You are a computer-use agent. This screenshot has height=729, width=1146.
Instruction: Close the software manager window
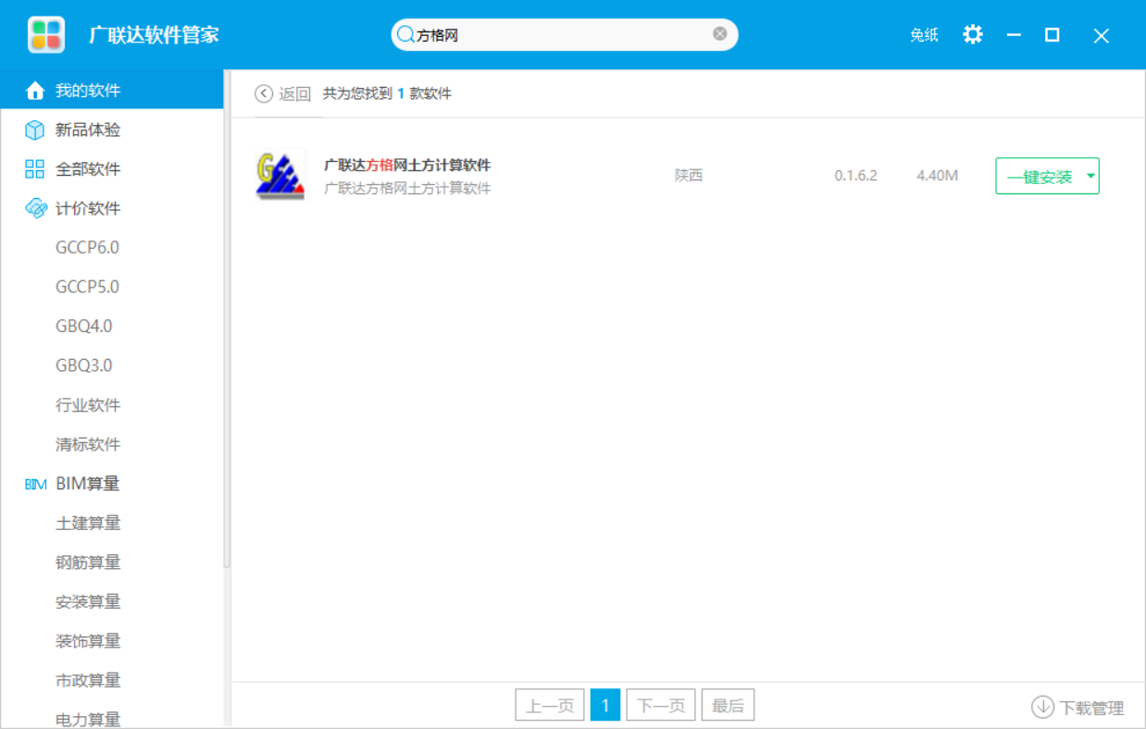pyautogui.click(x=1101, y=36)
